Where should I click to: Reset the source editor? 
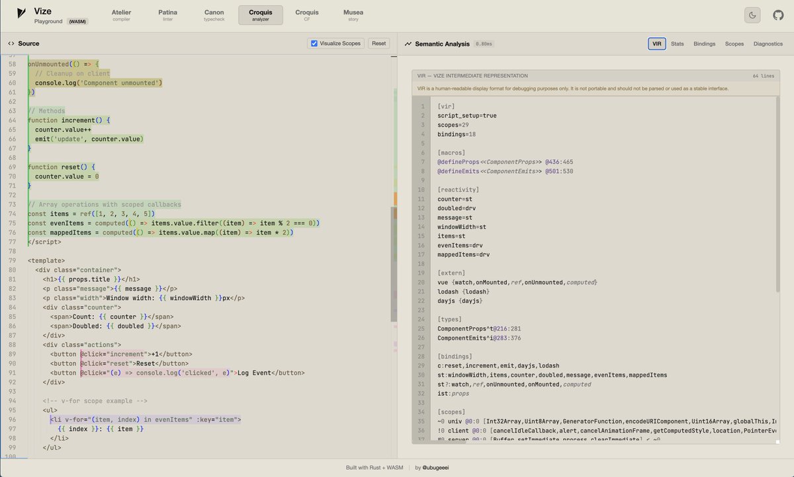[378, 44]
